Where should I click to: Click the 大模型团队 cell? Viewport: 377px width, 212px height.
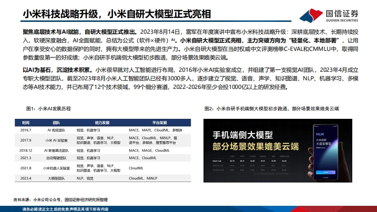[x=56, y=178]
